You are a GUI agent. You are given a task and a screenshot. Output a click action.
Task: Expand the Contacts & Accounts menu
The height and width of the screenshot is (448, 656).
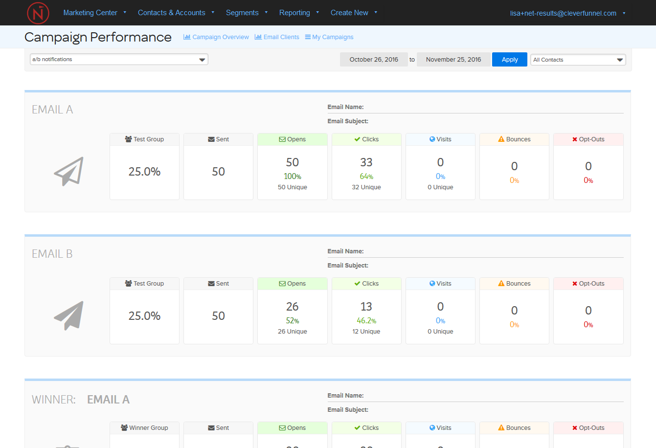coord(176,13)
